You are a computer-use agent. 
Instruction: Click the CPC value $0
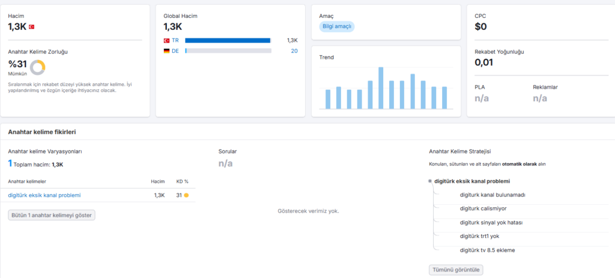pyautogui.click(x=481, y=27)
